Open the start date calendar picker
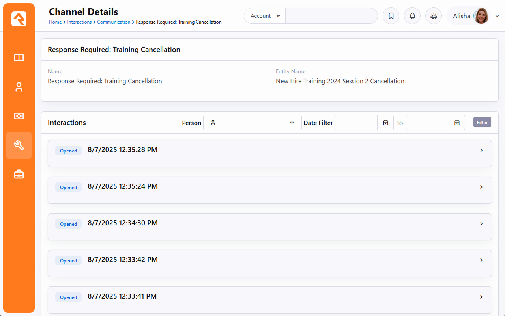 385,123
